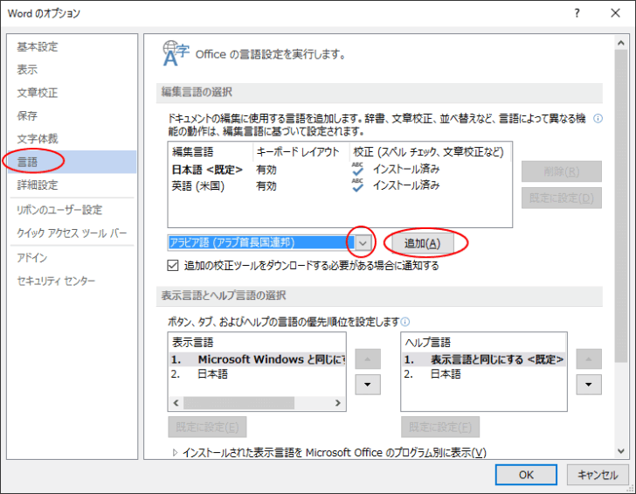This screenshot has height=494, width=636.
Task: Click proofing check icon for 英語 (米国) row
Action: [357, 185]
